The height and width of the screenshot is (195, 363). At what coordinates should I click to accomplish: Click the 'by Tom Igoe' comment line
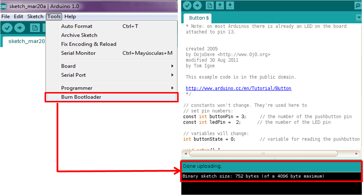[200, 66]
